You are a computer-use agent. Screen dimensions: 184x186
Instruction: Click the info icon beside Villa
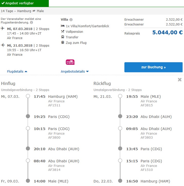[x=71, y=20]
